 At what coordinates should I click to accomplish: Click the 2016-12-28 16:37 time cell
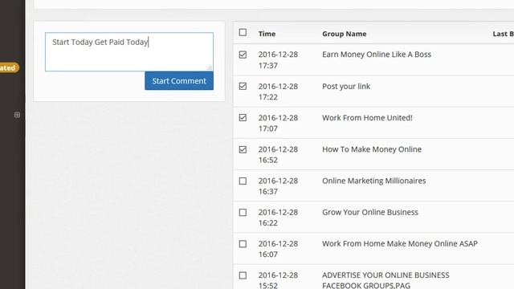[278, 186]
